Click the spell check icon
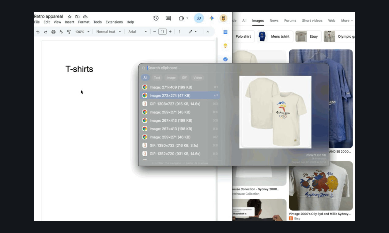This screenshot has width=389, height=233. (x=61, y=32)
